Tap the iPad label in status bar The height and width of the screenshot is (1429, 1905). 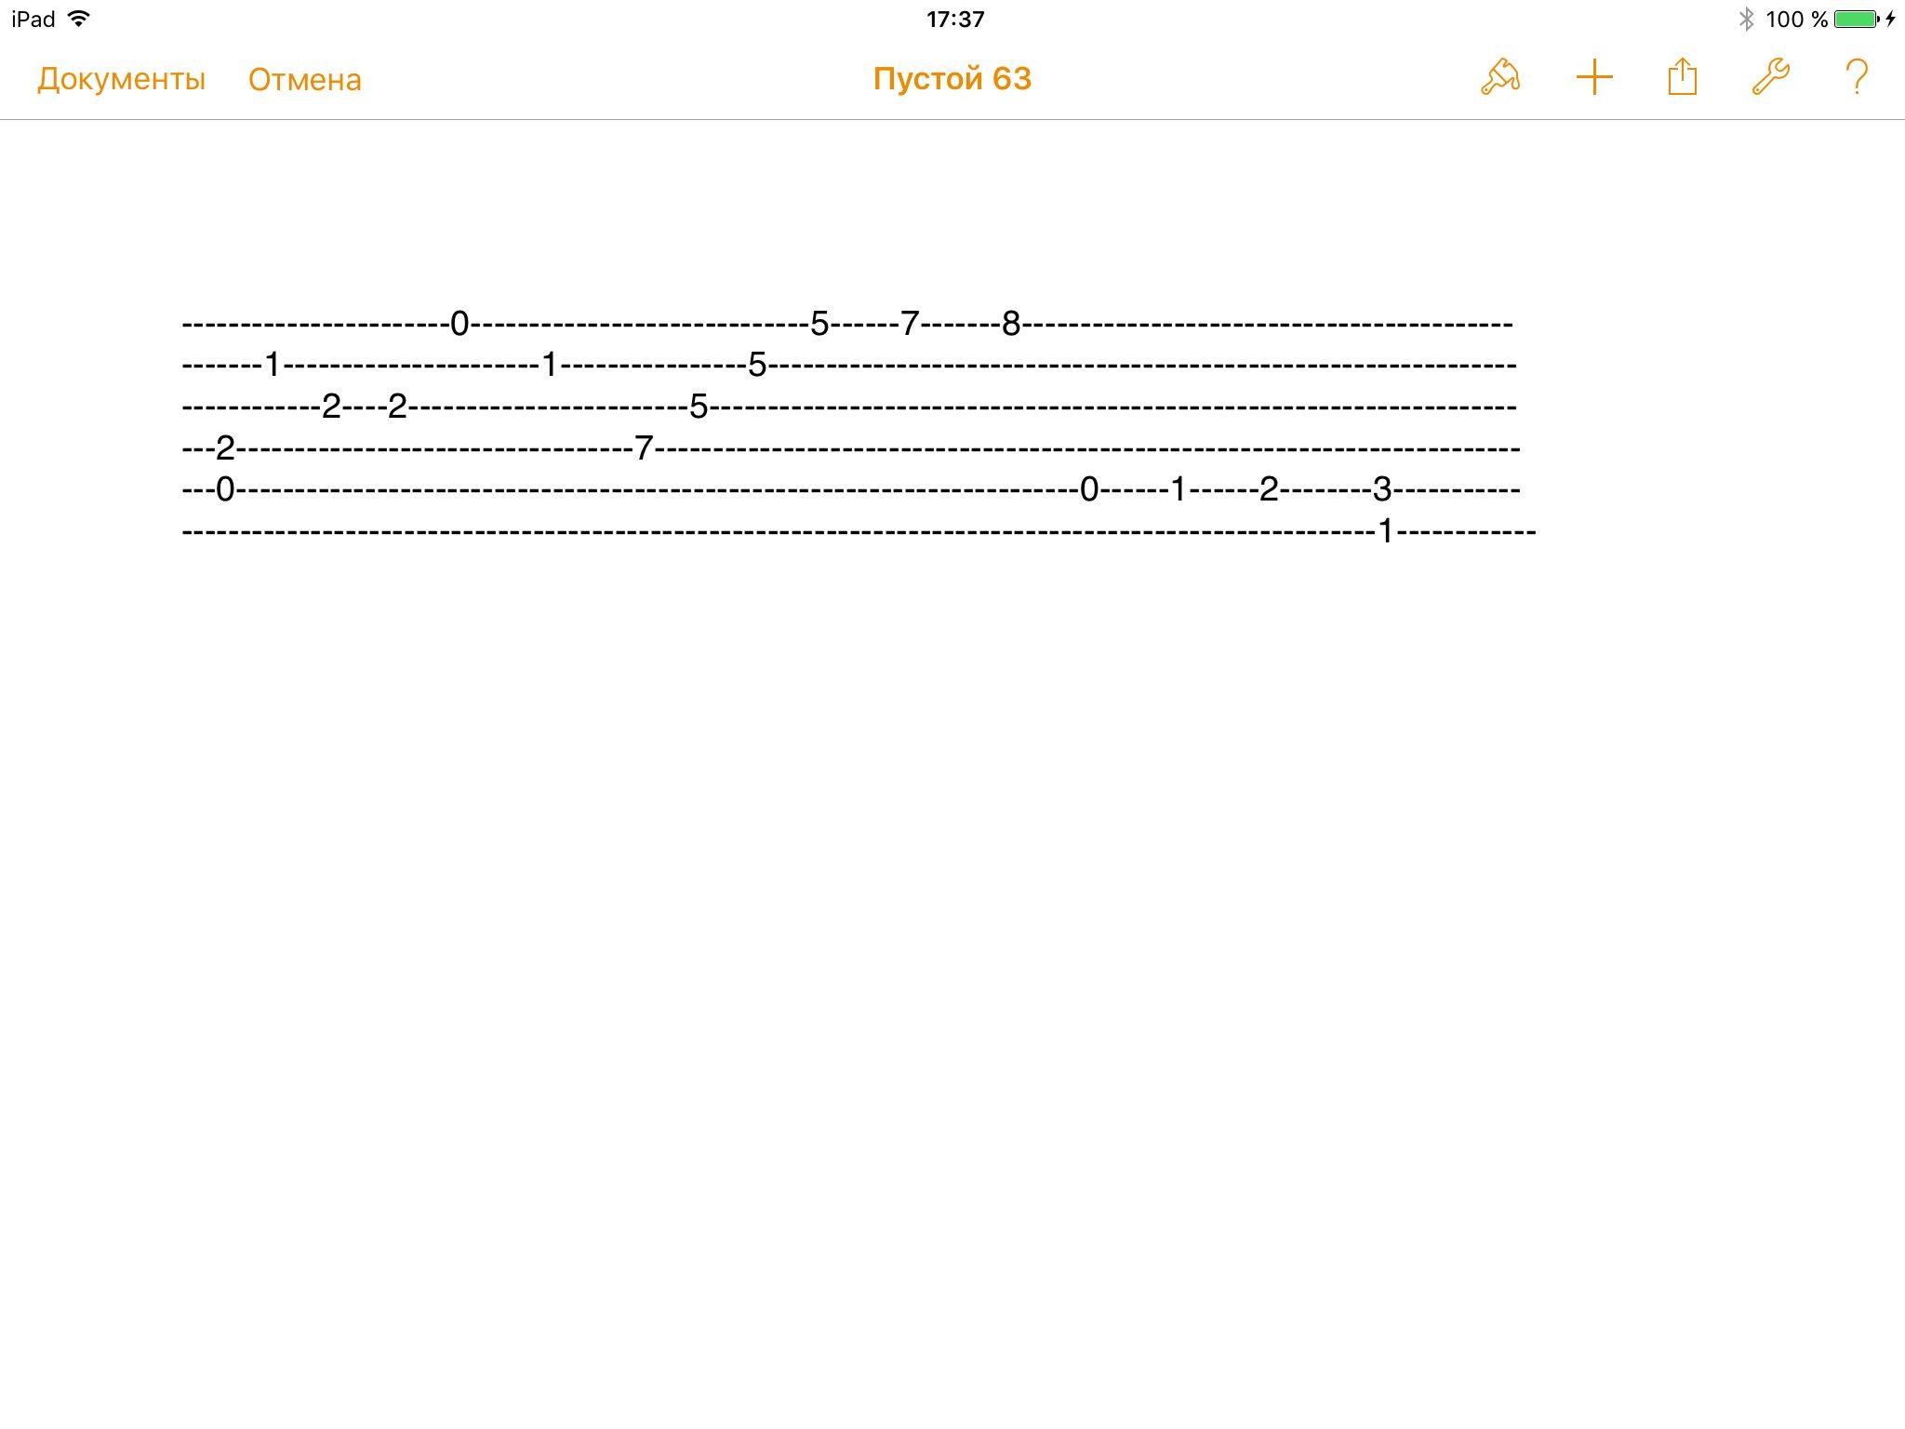(33, 19)
